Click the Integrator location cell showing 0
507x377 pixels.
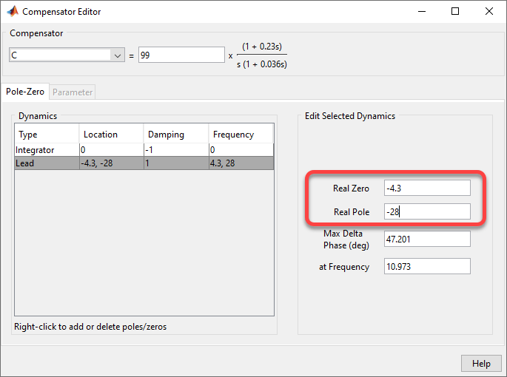111,150
